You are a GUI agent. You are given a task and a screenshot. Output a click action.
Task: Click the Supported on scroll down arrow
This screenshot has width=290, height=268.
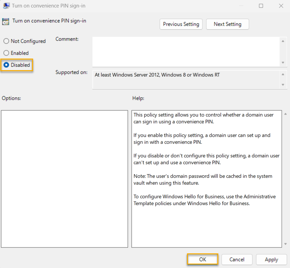[283, 84]
